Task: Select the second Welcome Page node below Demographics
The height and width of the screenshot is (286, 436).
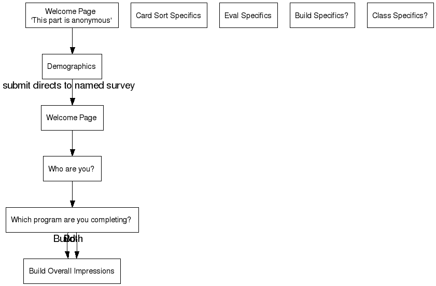Action: [x=72, y=118]
